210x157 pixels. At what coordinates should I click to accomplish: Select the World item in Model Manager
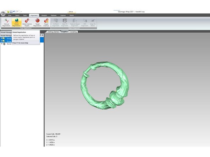(9, 44)
